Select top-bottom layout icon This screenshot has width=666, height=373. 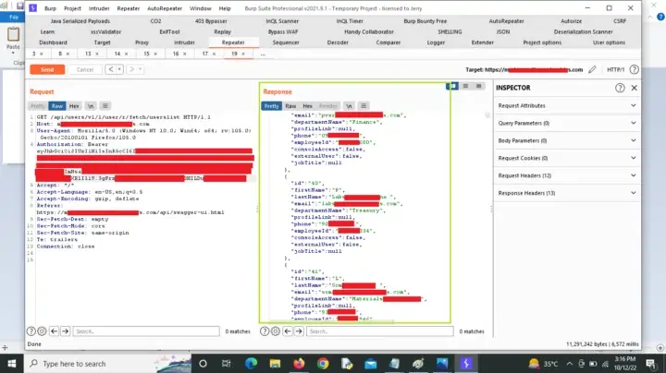[x=465, y=86]
